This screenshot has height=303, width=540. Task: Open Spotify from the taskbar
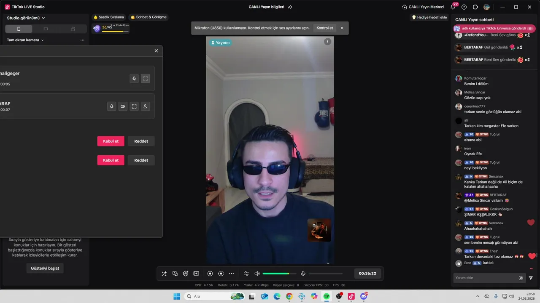click(327, 297)
